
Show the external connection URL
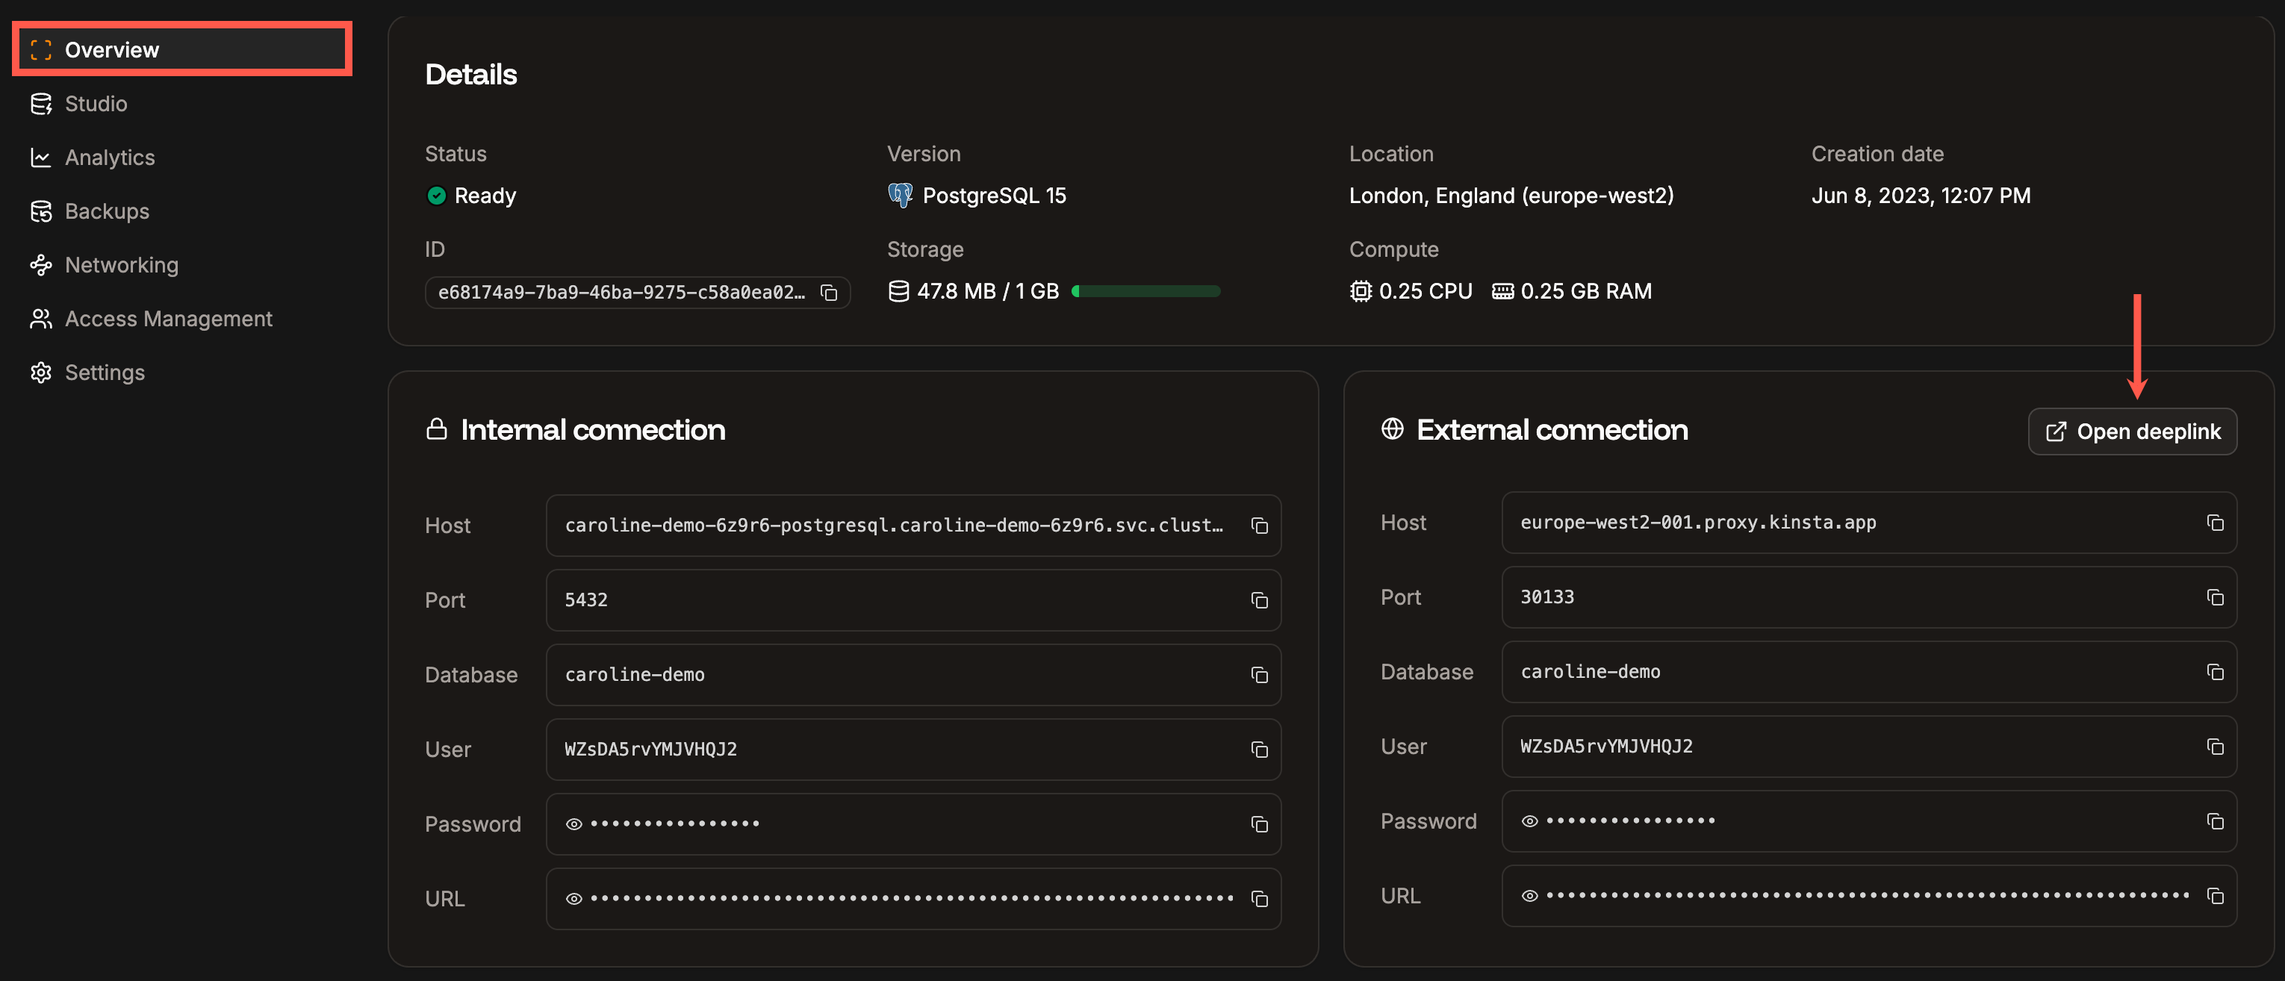coord(1529,896)
